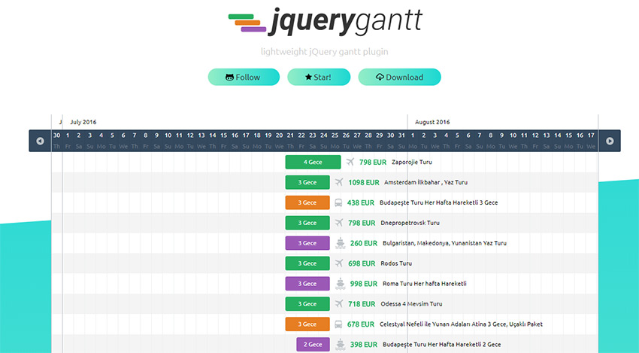639x353 pixels.
Task: Click Budapeşte Turu Hareketli 3 Gece label
Action: 438,202
